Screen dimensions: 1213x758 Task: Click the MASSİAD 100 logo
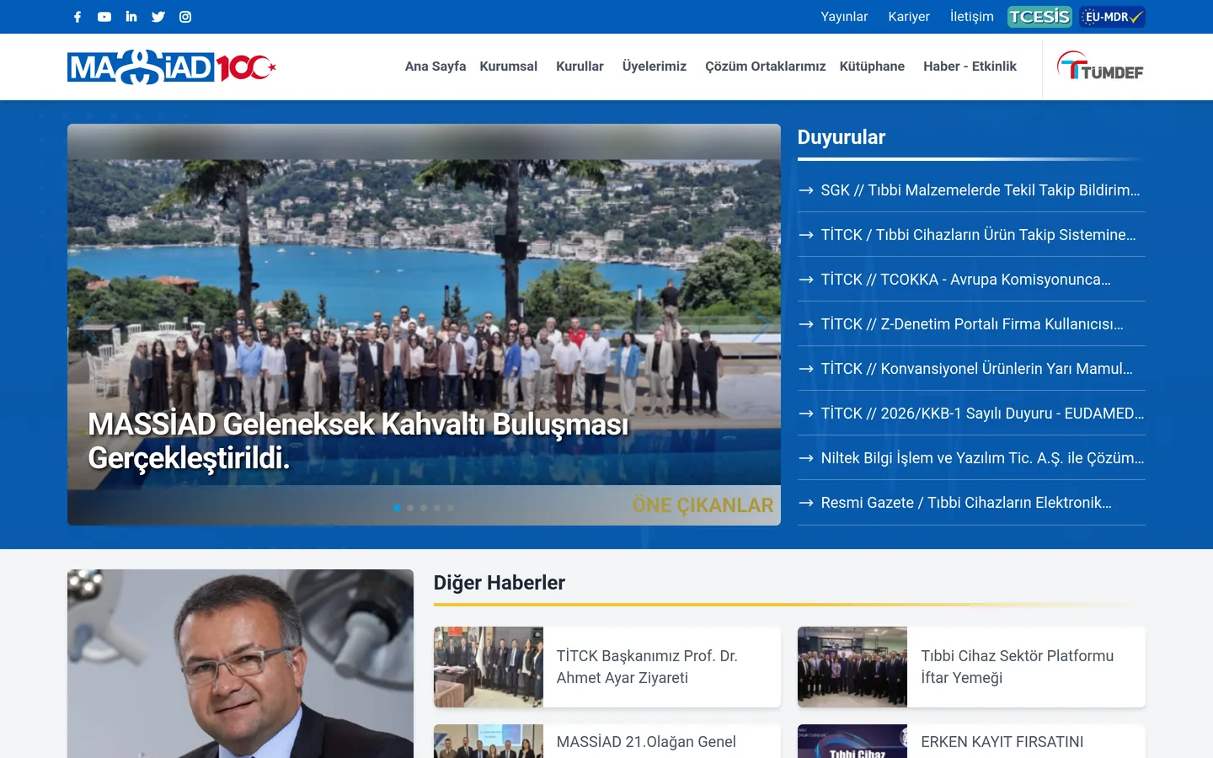tap(172, 67)
